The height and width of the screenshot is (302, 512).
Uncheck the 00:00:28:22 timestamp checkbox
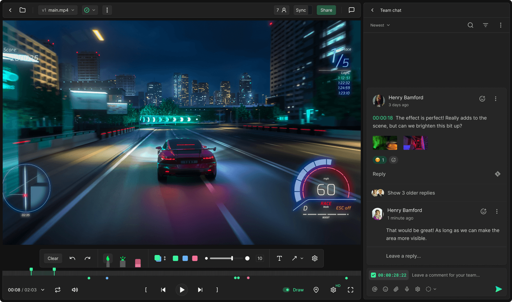point(374,275)
